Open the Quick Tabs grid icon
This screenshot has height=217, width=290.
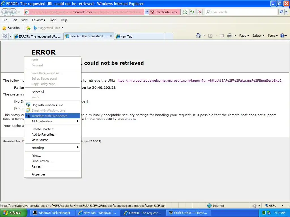pos(5,36)
